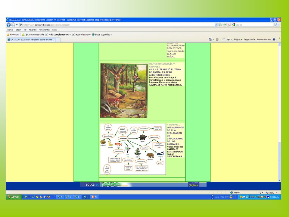289x217 pixels.
Task: Click the PROYECTO ECOLOGÍA Y ANIMALES heading
Action: 162,65
